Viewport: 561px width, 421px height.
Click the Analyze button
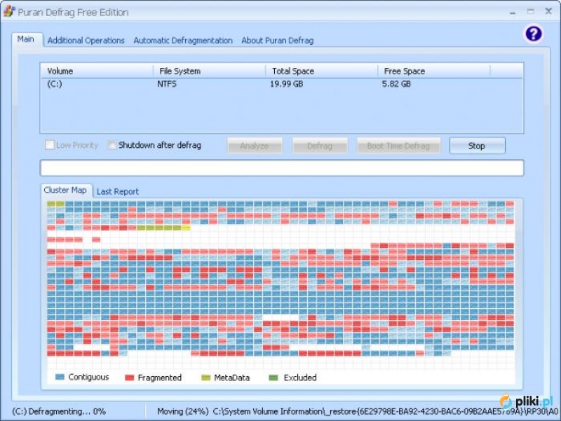[x=255, y=146]
